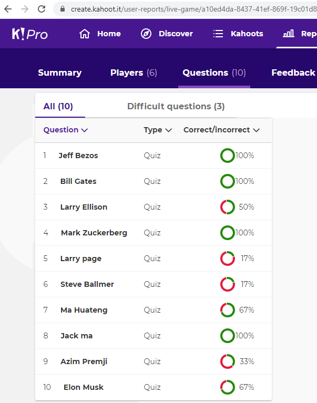This screenshot has height=403, width=317.
Task: Click Steve Ballmer's 17% accuracy ring
Action: pyautogui.click(x=228, y=284)
